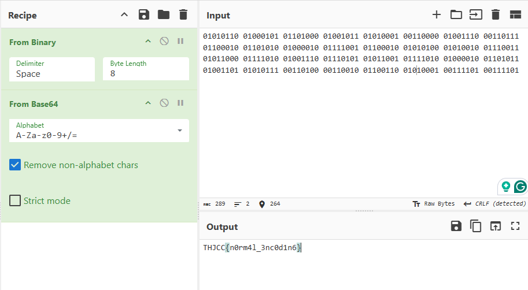Add a new input tab
This screenshot has width=528, height=290.
coord(437,15)
